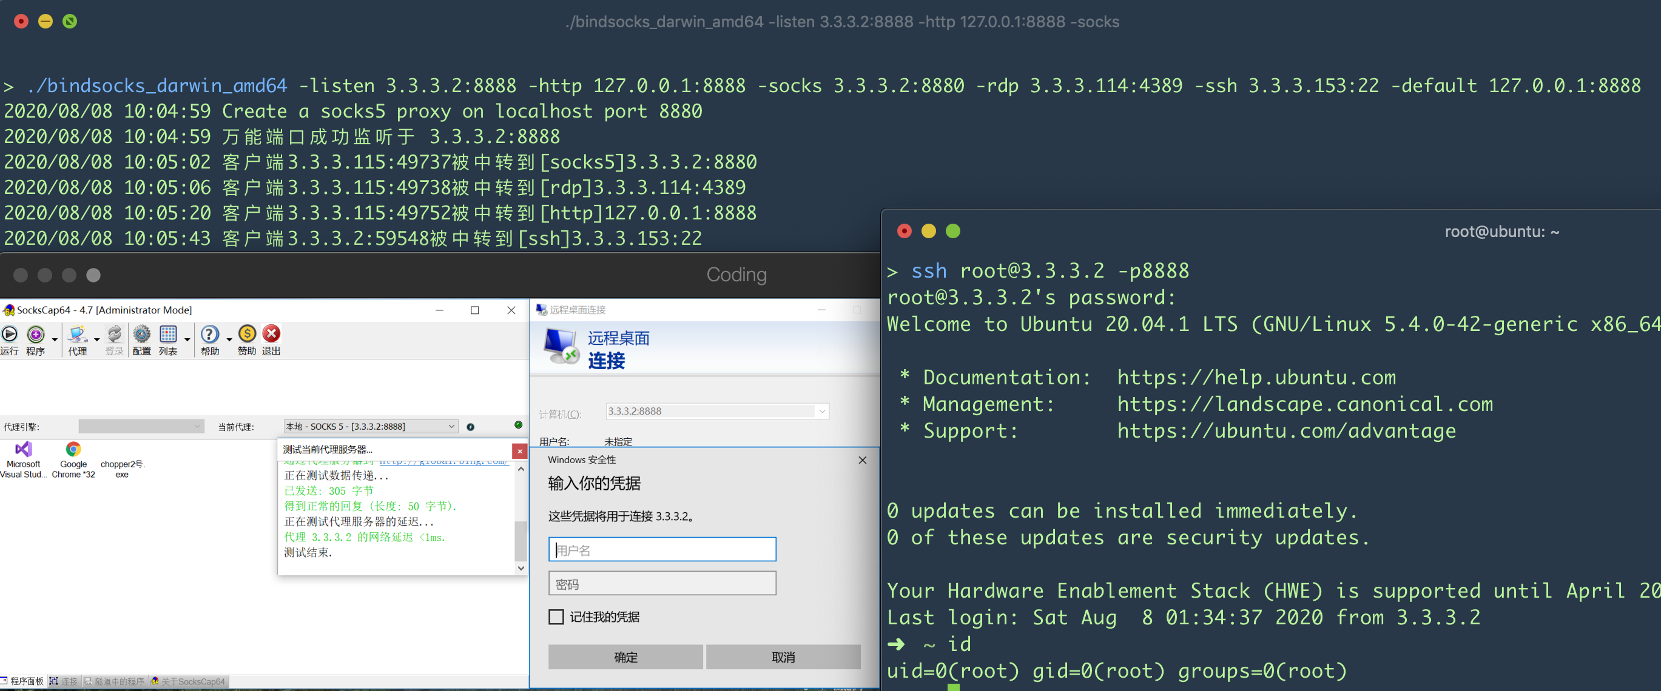
Task: Click the green zoom button of bindsocks terminal
Action: pyautogui.click(x=70, y=21)
